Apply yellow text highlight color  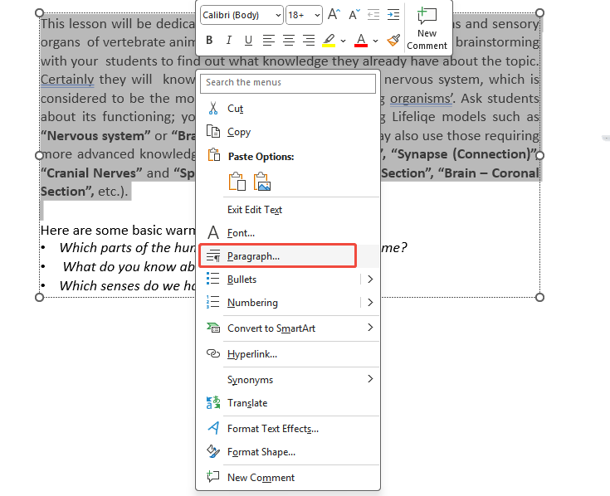coord(329,41)
